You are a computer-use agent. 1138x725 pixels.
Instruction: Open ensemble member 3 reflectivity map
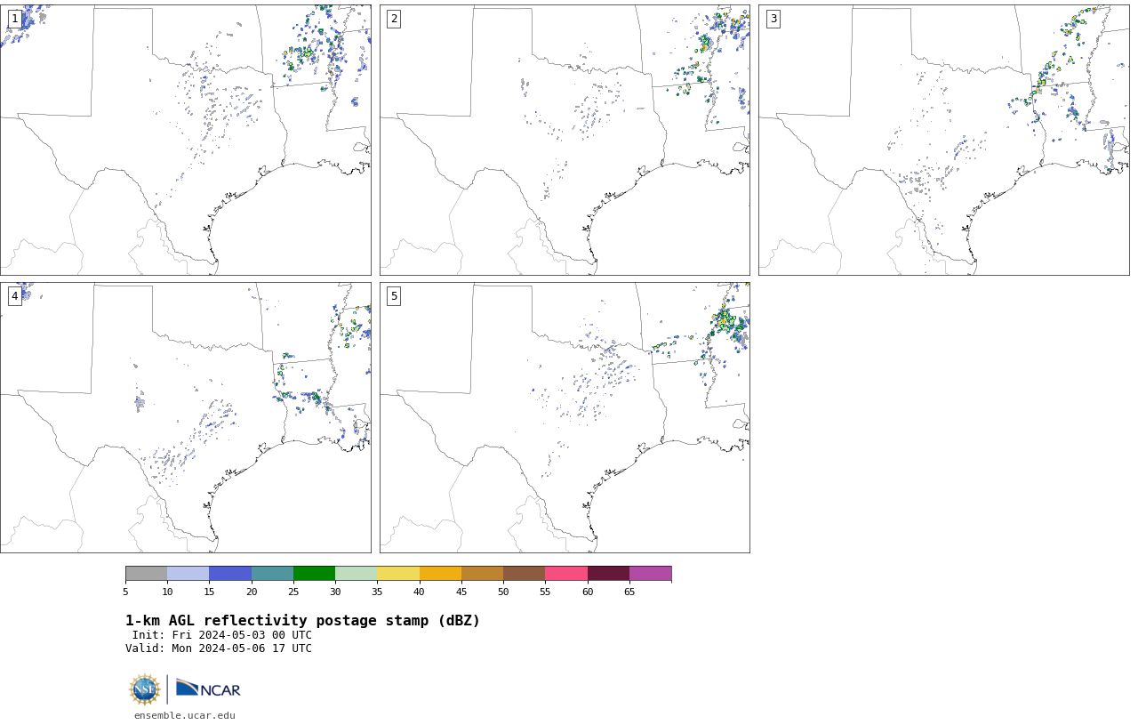tap(944, 140)
